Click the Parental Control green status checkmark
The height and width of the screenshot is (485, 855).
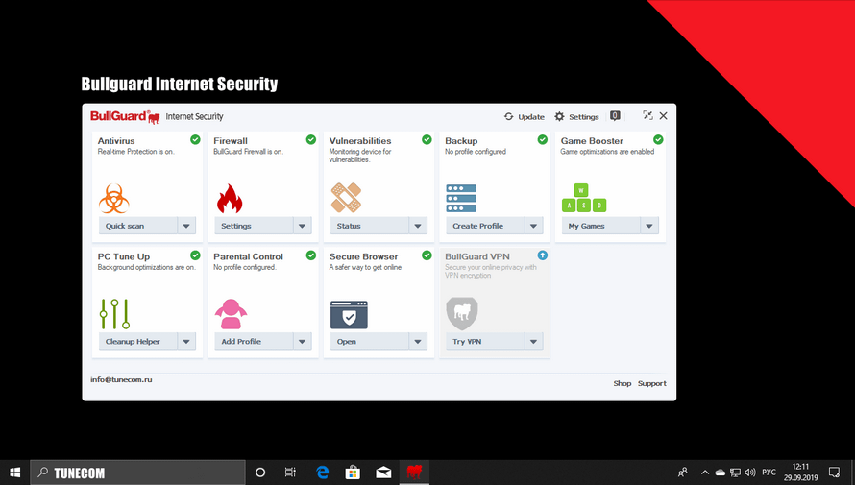[311, 255]
